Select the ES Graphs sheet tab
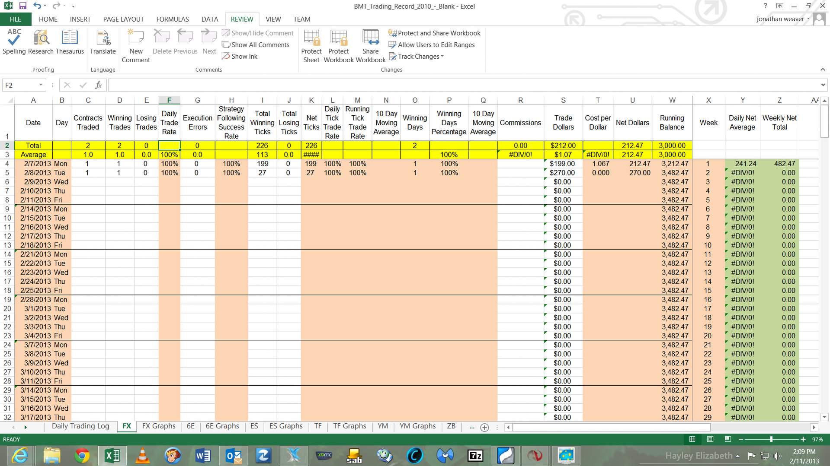Screen dimensions: 830x466 click(x=286, y=426)
